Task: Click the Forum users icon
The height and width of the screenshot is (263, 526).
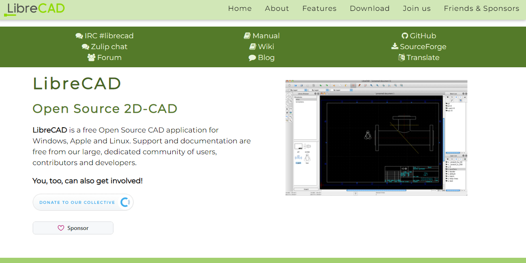Action: pos(91,58)
